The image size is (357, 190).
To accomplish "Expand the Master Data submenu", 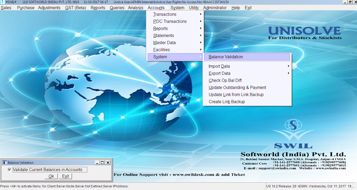I will [175, 43].
